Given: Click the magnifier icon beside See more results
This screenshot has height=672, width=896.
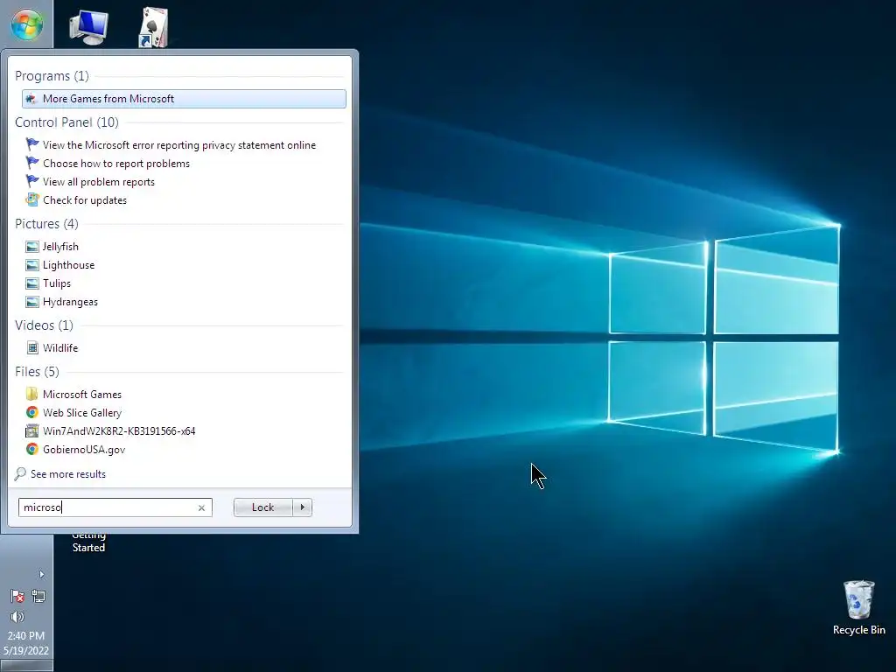Looking at the screenshot, I should click(x=20, y=473).
